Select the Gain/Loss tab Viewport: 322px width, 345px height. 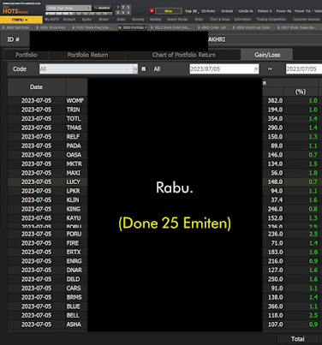[x=267, y=55]
